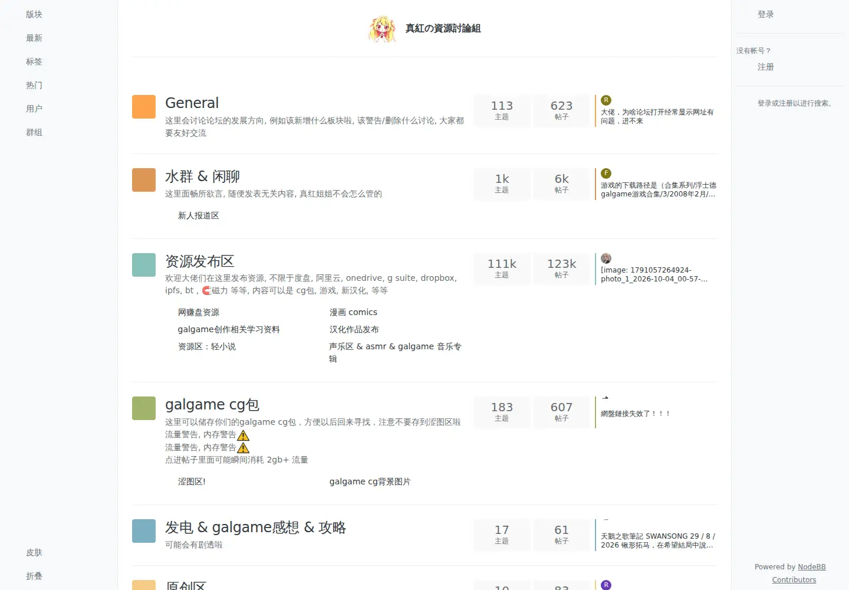Click the 原创区 category icon

click(144, 585)
